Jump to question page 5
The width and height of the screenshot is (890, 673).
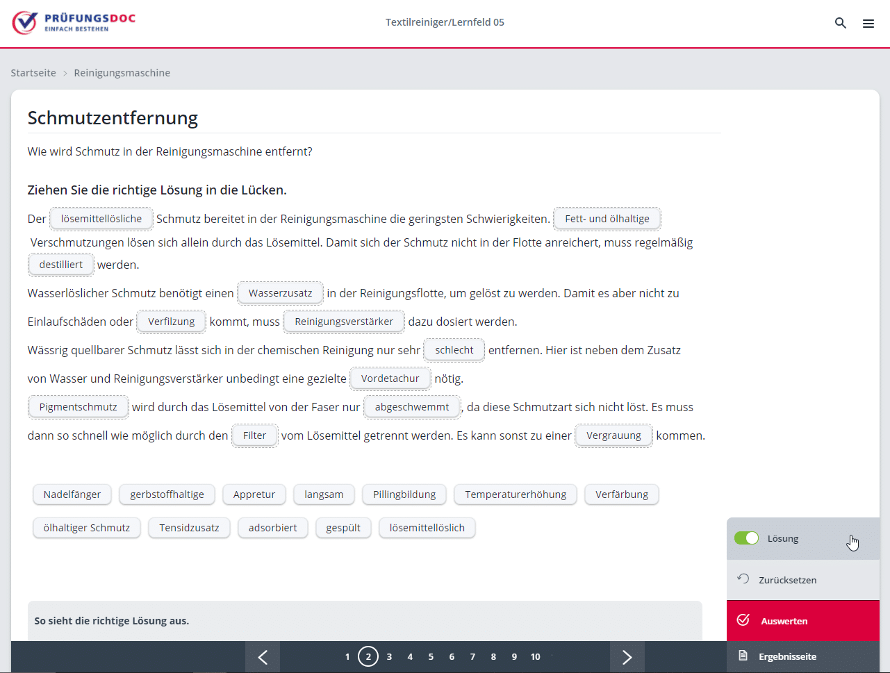[431, 657]
